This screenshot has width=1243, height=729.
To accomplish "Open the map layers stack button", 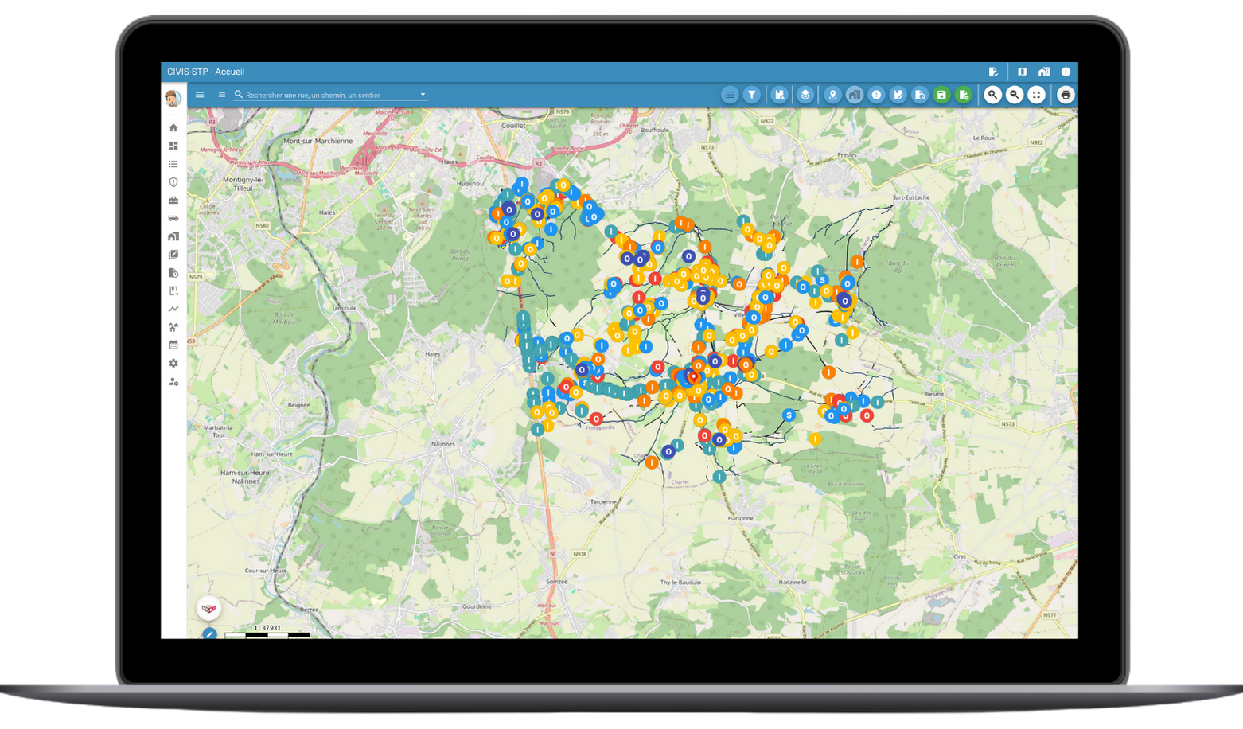I will [805, 95].
